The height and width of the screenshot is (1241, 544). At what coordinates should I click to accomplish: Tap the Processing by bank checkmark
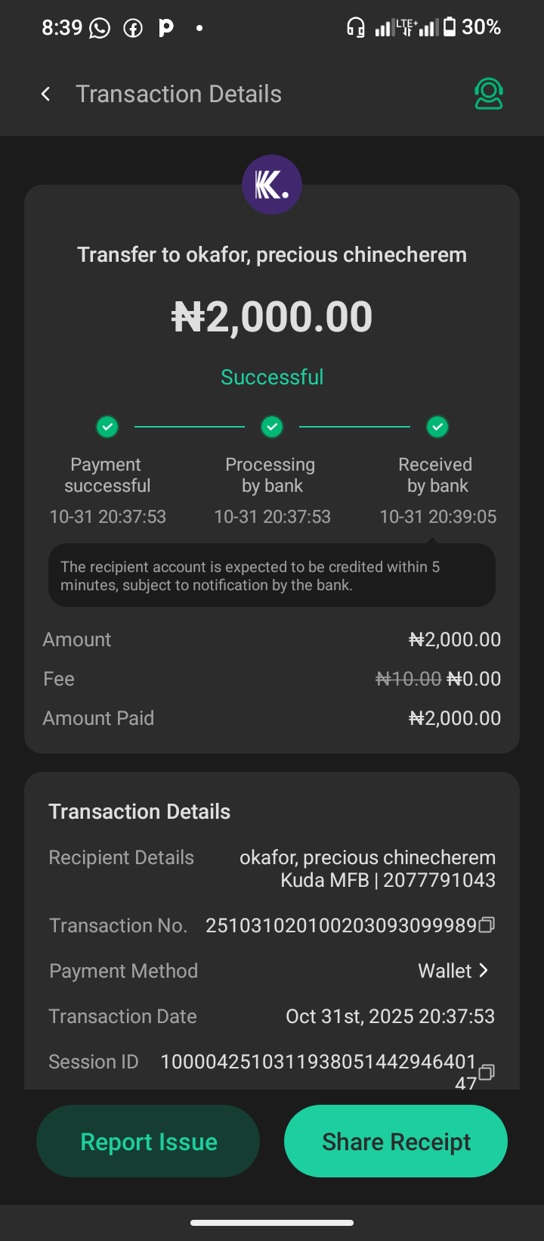(272, 427)
